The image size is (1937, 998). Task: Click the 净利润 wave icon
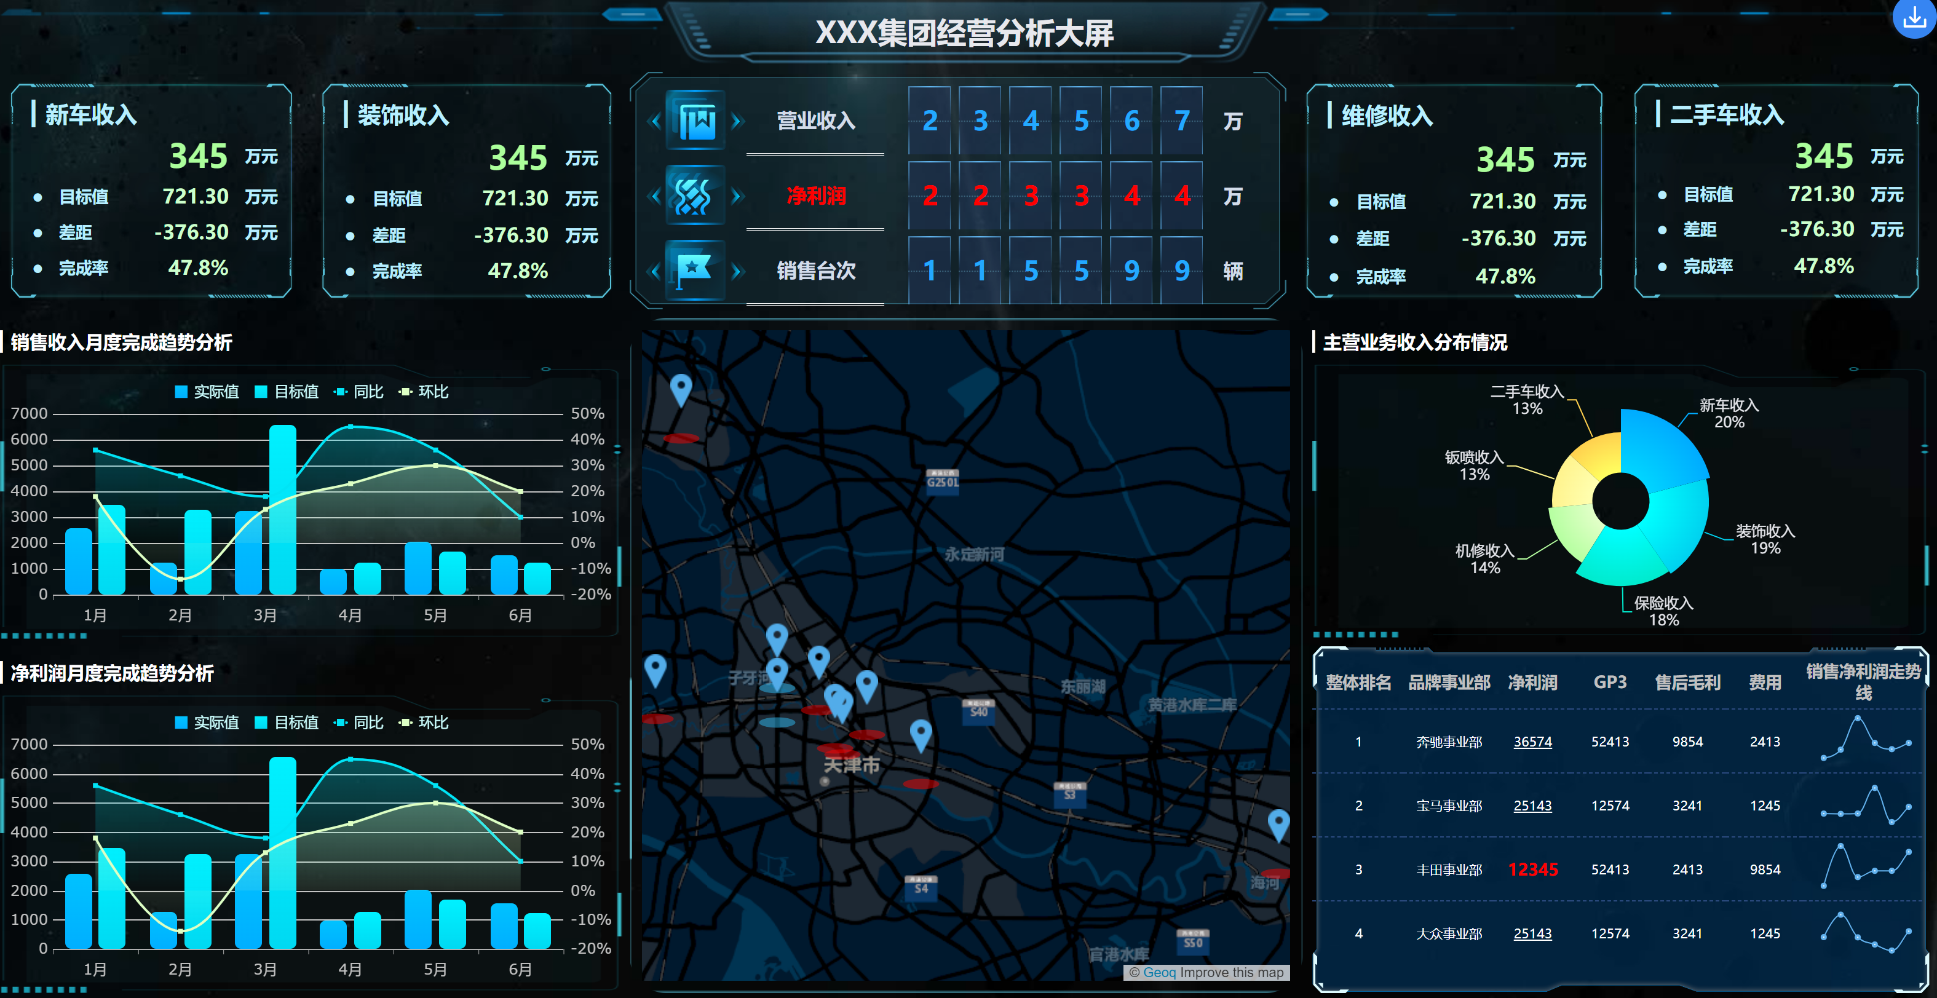(x=695, y=196)
